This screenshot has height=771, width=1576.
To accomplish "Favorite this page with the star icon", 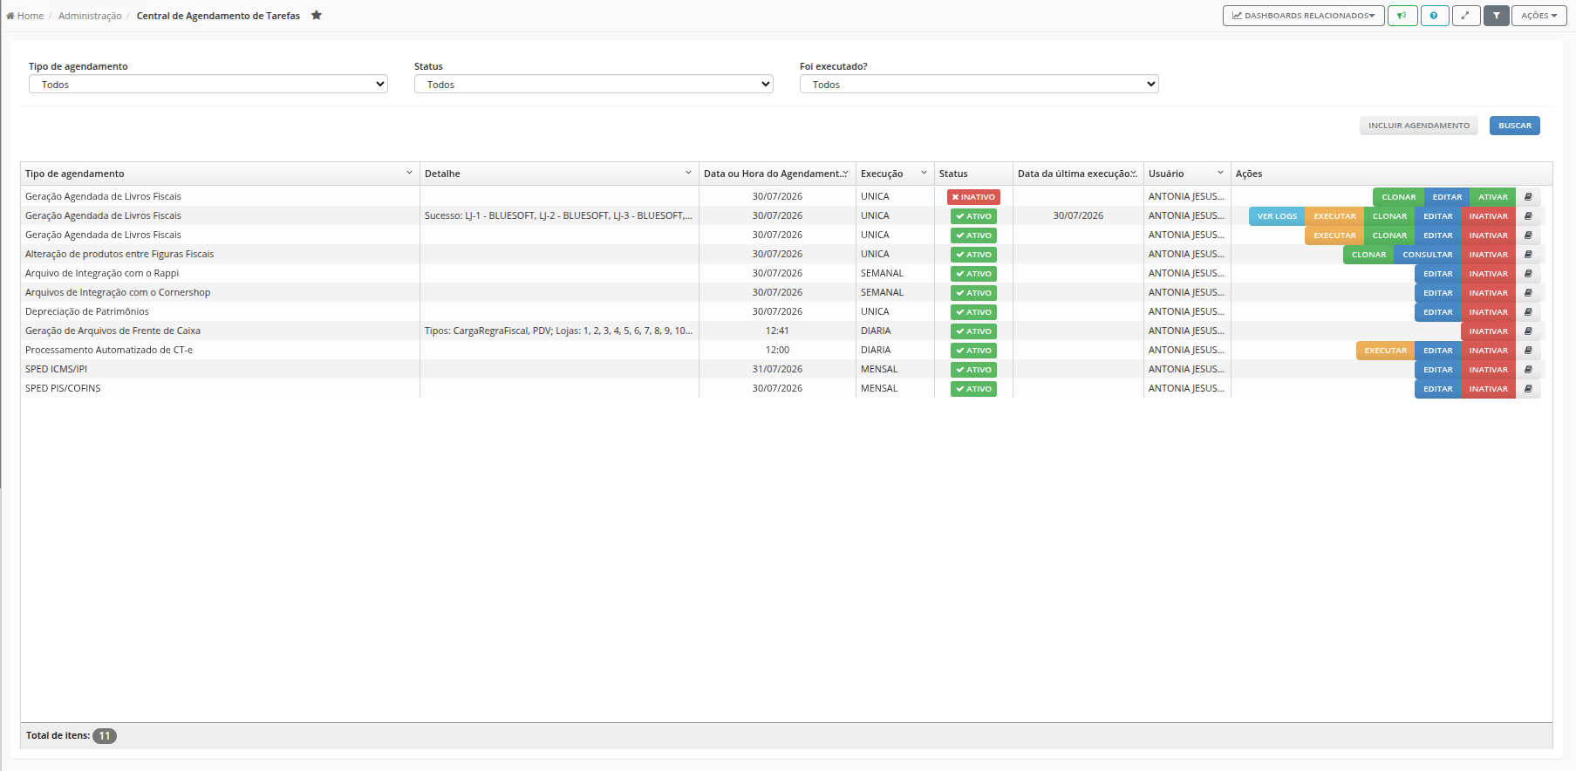I will pos(317,16).
